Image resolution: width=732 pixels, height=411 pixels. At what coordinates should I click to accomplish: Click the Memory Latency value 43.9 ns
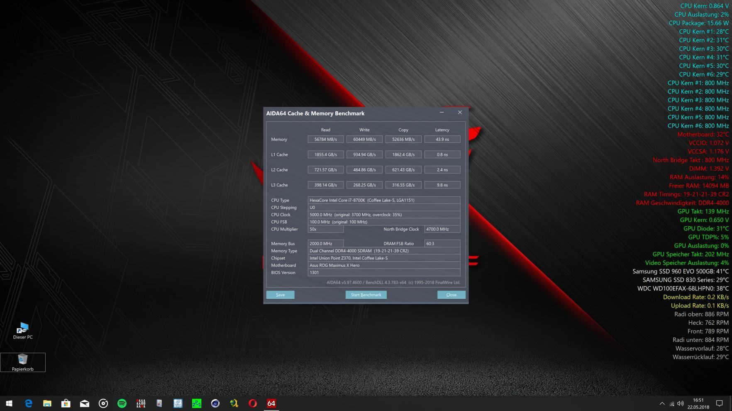point(442,139)
